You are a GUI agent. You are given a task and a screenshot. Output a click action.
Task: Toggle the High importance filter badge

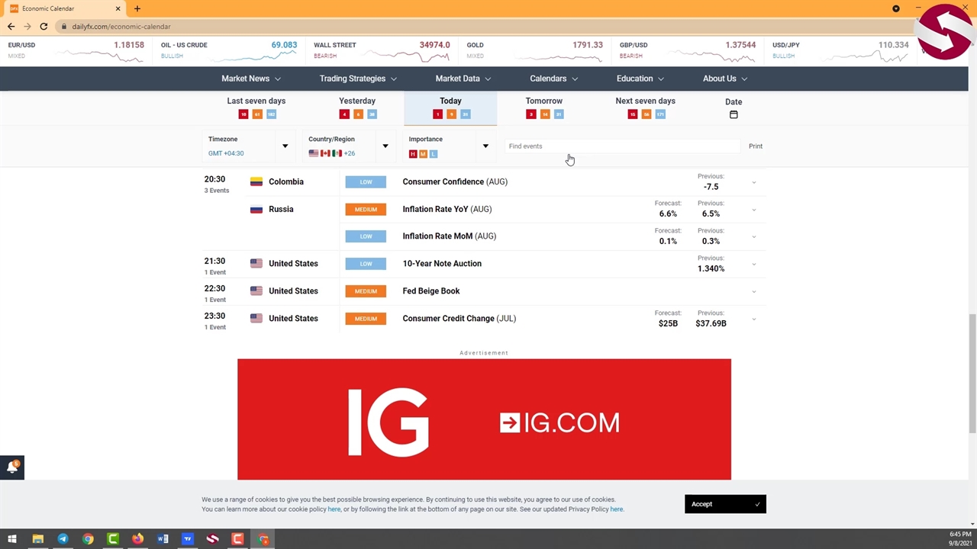pyautogui.click(x=413, y=154)
